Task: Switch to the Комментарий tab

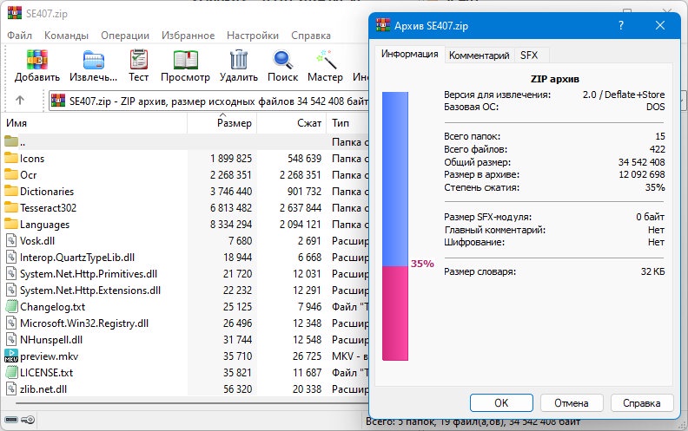Action: [480, 56]
